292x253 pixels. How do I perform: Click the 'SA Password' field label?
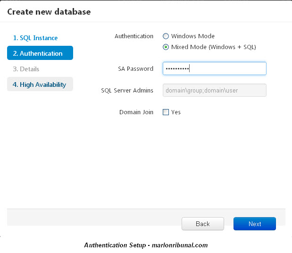(x=135, y=69)
